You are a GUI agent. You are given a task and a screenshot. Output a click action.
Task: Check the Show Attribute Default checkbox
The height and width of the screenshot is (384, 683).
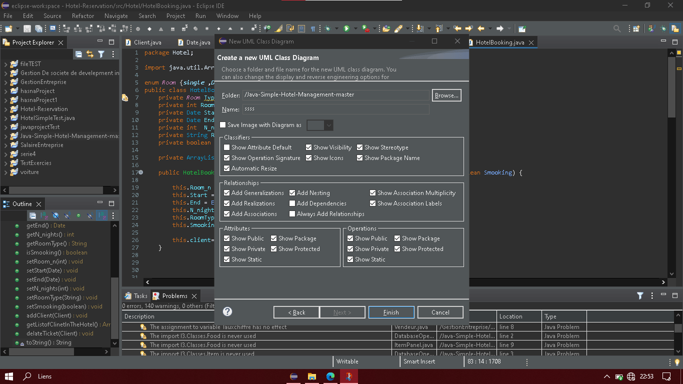tap(227, 147)
